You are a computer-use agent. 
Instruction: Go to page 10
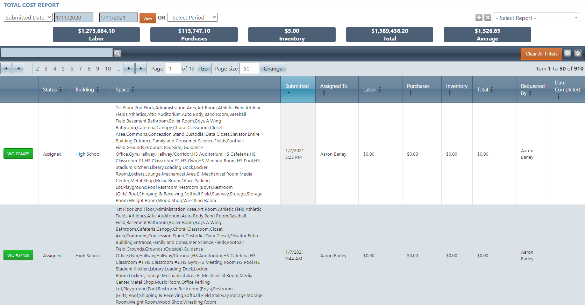(x=108, y=69)
